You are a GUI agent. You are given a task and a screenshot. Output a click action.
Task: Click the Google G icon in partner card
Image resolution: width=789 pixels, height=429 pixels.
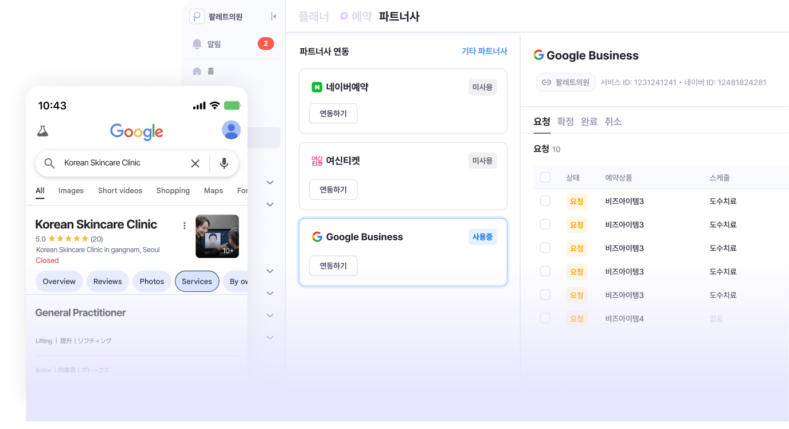[x=317, y=237]
